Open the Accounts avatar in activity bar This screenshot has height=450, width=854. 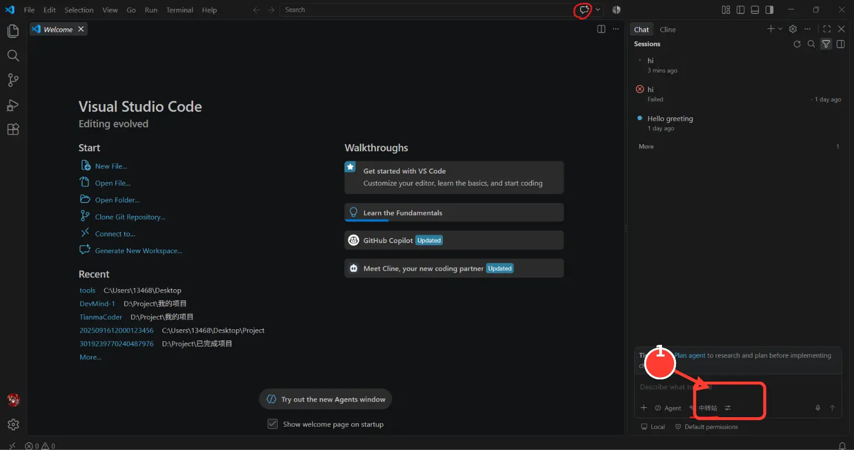[13, 400]
